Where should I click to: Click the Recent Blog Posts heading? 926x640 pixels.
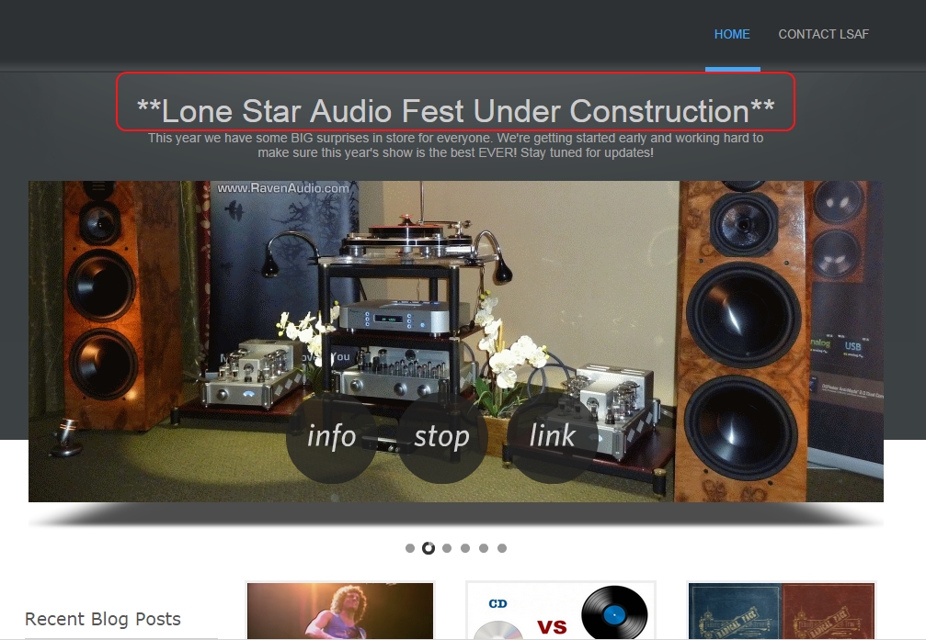pyautogui.click(x=103, y=619)
